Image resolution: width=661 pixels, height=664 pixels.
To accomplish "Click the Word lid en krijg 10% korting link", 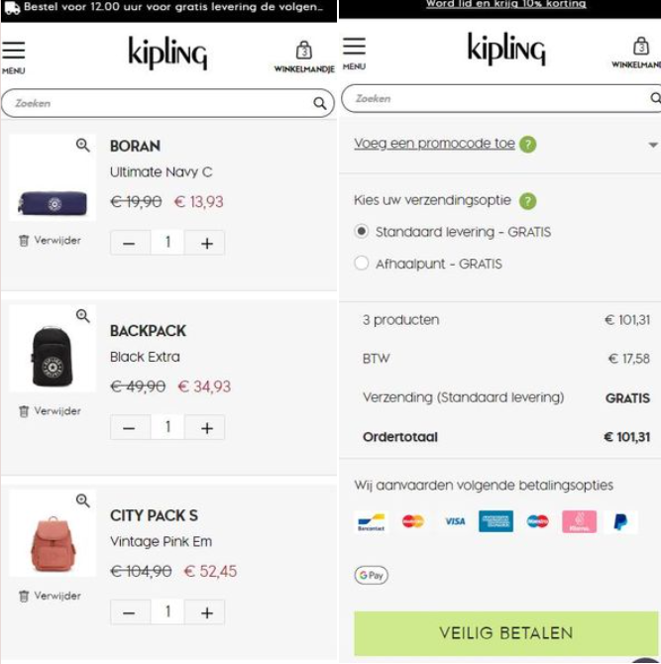I will (506, 4).
